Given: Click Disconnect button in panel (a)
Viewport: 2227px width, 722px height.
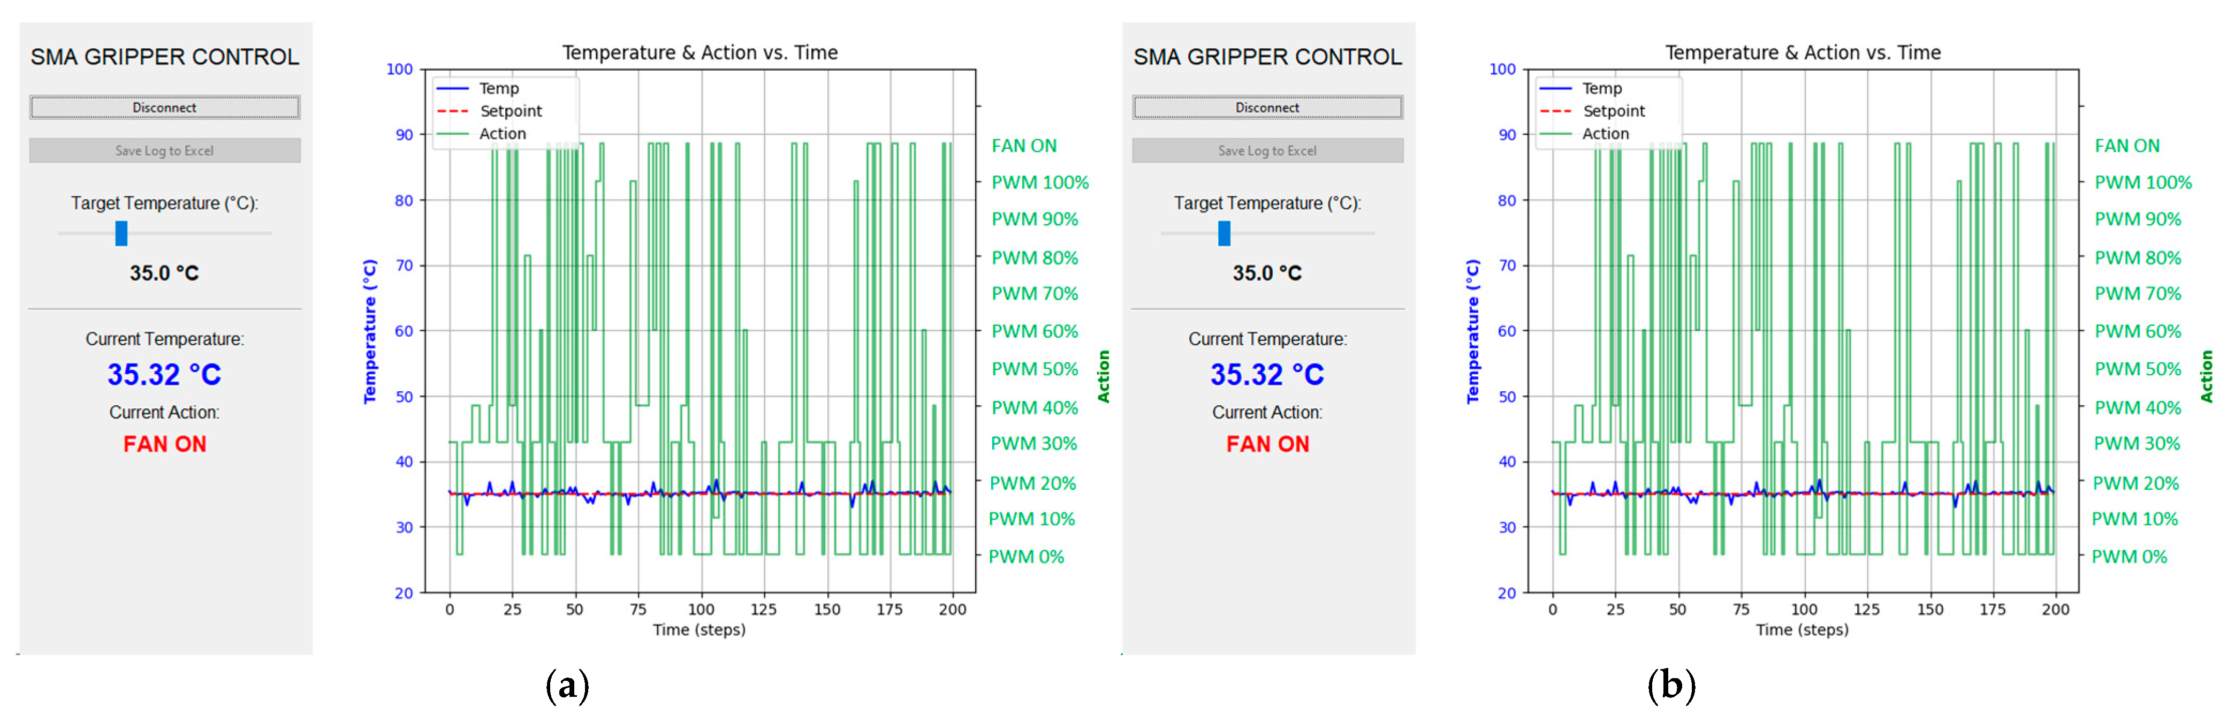Looking at the screenshot, I should tap(164, 107).
